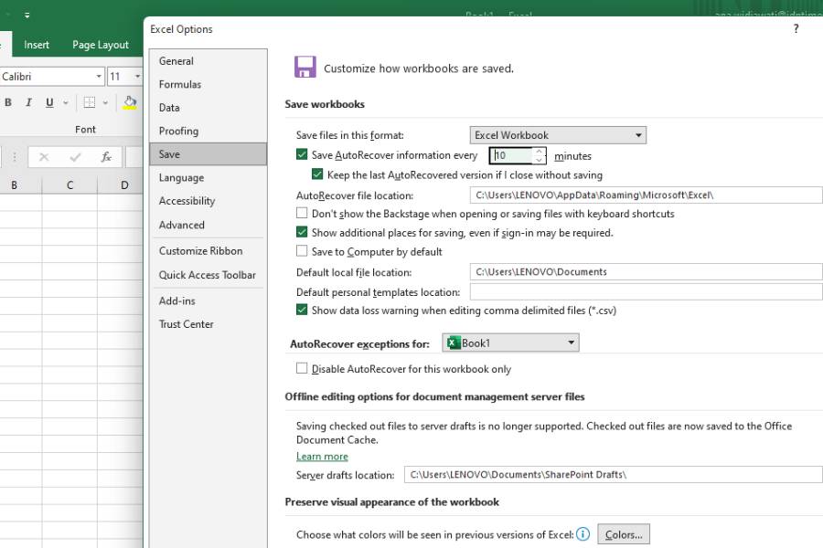Select column D header in worksheet
Screen dimensions: 823x548
[124, 185]
